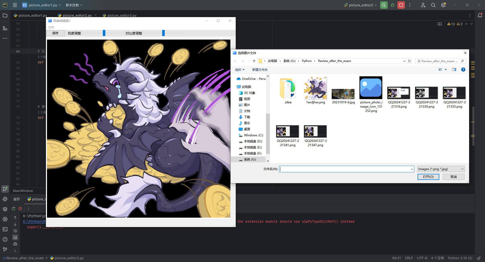Expand inspection warnings chevron in editor
Screen dimensions: 485x262
(x=471, y=24)
